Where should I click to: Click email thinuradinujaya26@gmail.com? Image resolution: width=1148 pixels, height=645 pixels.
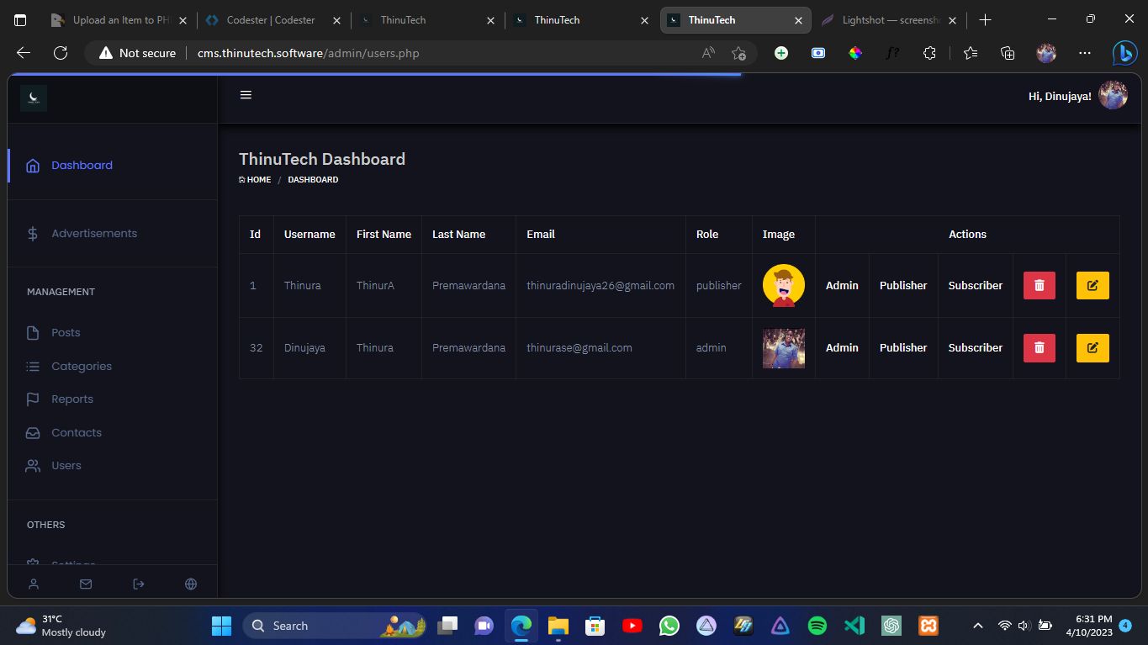click(600, 286)
